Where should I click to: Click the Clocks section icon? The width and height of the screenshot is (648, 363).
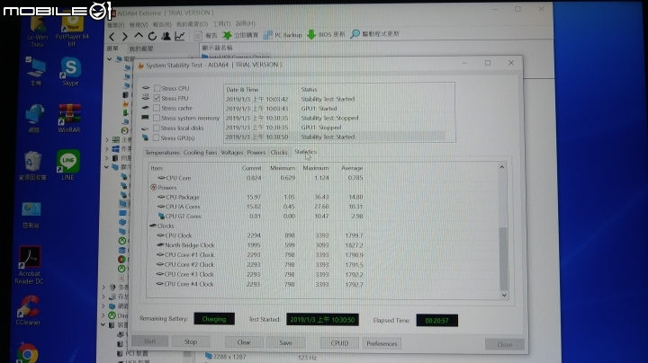coord(152,226)
